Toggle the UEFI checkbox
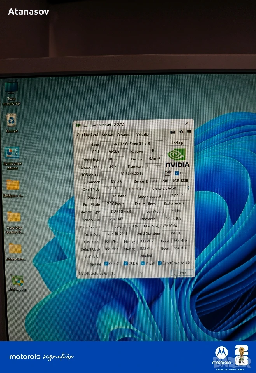Image resolution: width=256 pixels, height=373 pixels. [x=177, y=173]
